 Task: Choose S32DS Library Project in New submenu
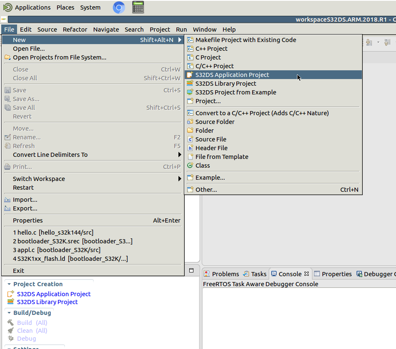[274, 84]
